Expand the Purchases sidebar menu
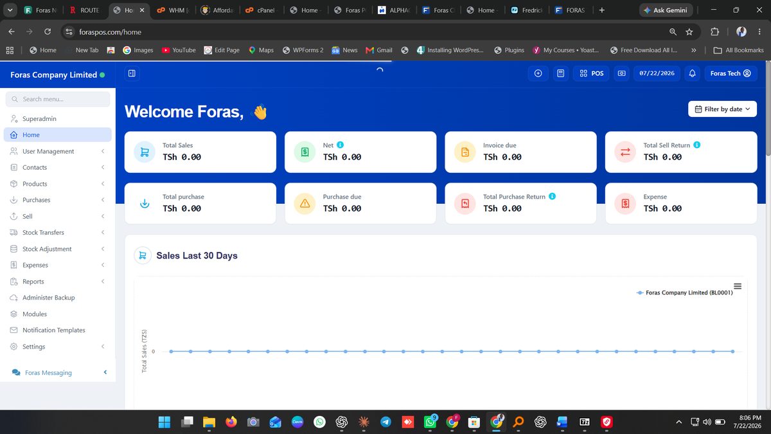The image size is (771, 434). click(x=58, y=200)
